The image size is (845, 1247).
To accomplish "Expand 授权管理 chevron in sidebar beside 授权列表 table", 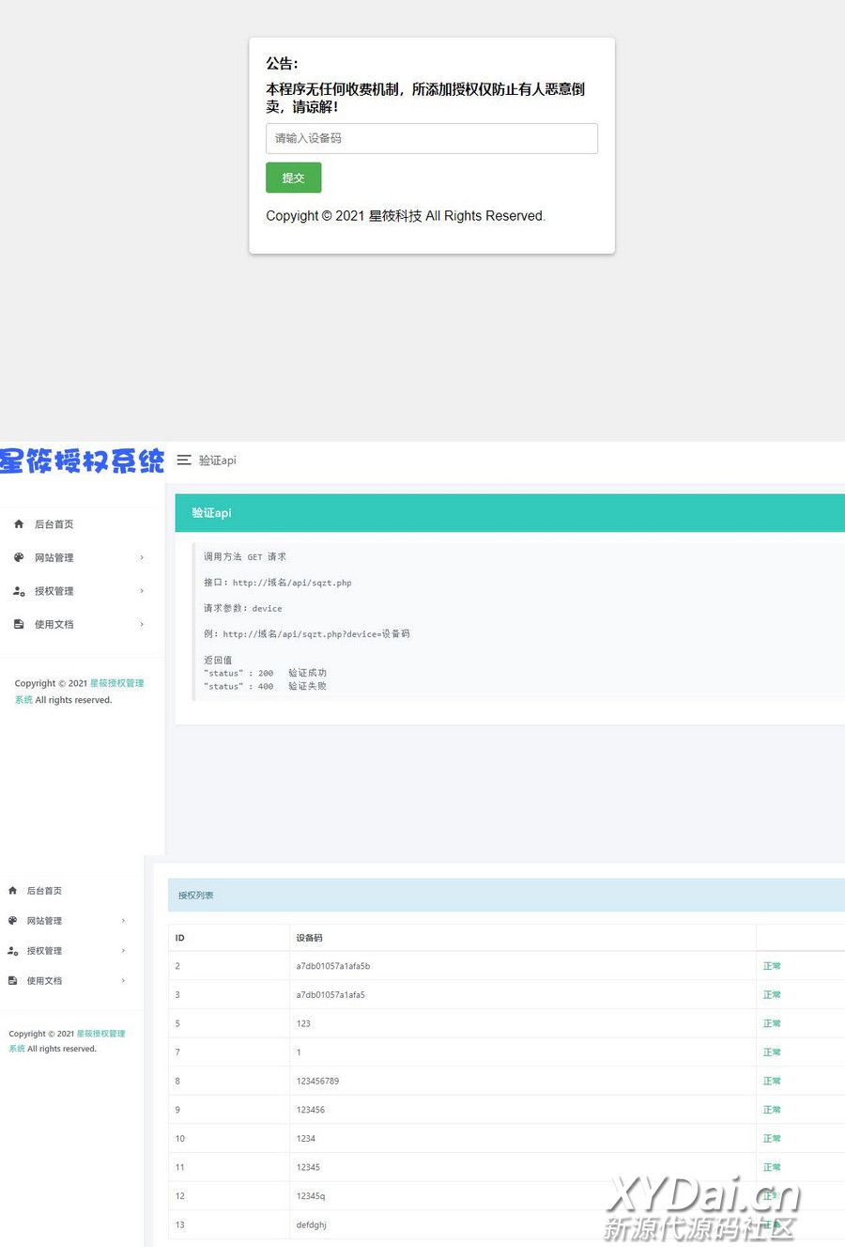I will point(123,951).
